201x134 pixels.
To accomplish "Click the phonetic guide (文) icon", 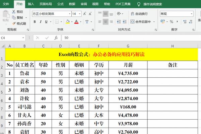I will [87, 22].
